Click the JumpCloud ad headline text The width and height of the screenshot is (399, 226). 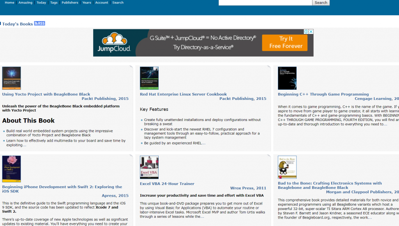(x=203, y=38)
